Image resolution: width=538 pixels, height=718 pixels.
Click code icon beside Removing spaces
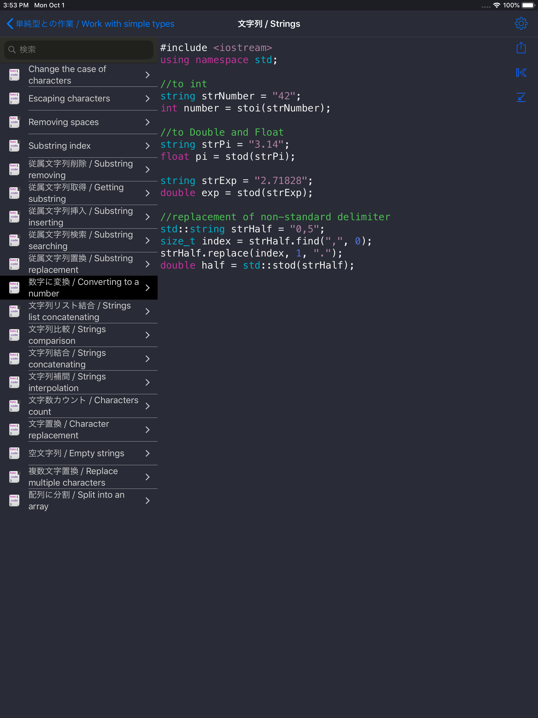click(x=14, y=122)
